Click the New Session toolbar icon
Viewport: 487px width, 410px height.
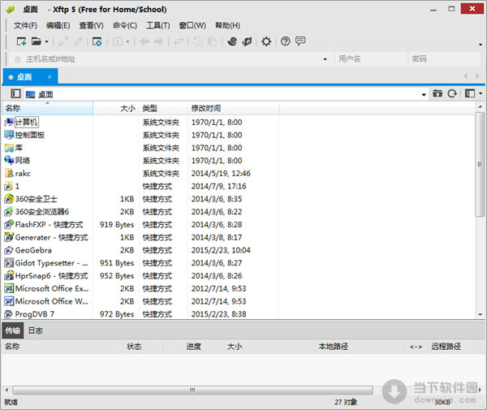(22, 41)
